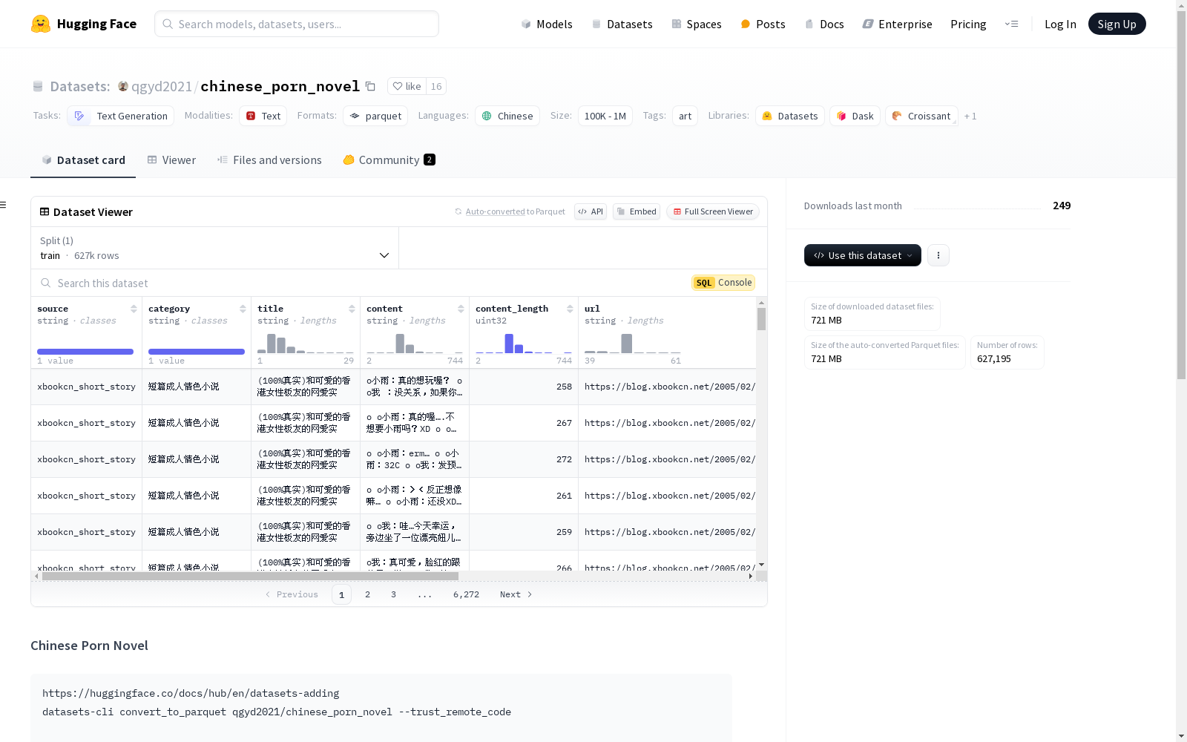Open the Split train dropdown
The height and width of the screenshot is (742, 1187).
215,248
